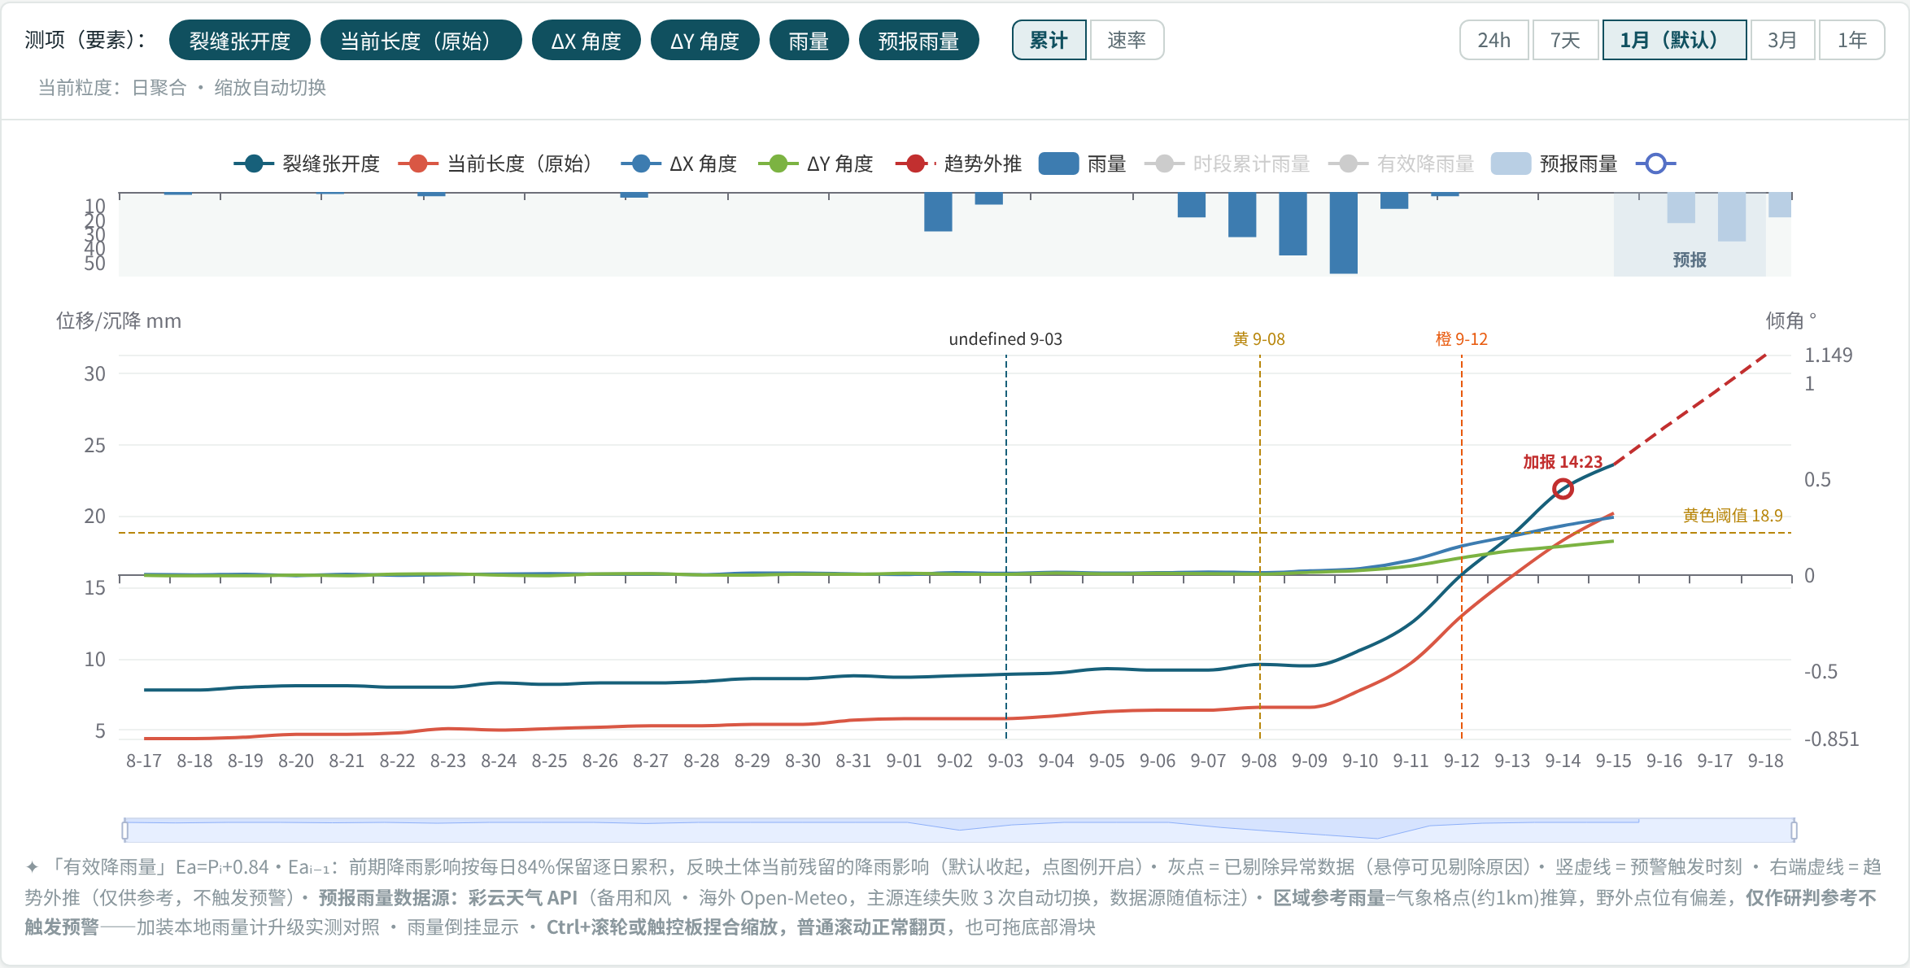Hide ΔY 角度 legend series
Image resolution: width=1910 pixels, height=968 pixels.
[x=815, y=164]
